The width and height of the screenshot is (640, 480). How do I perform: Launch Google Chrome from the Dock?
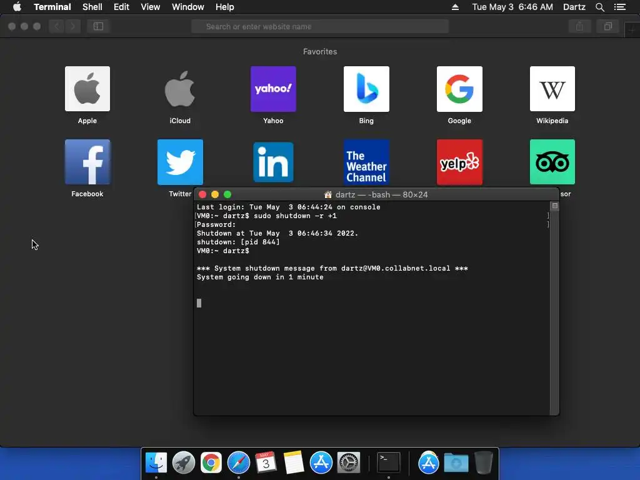[211, 463]
